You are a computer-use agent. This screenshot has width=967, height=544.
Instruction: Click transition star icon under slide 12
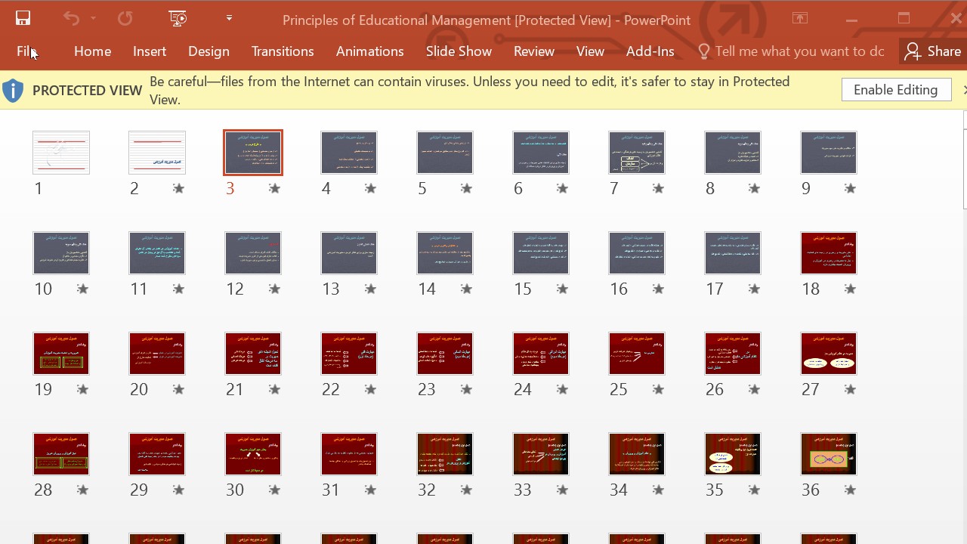tap(274, 289)
